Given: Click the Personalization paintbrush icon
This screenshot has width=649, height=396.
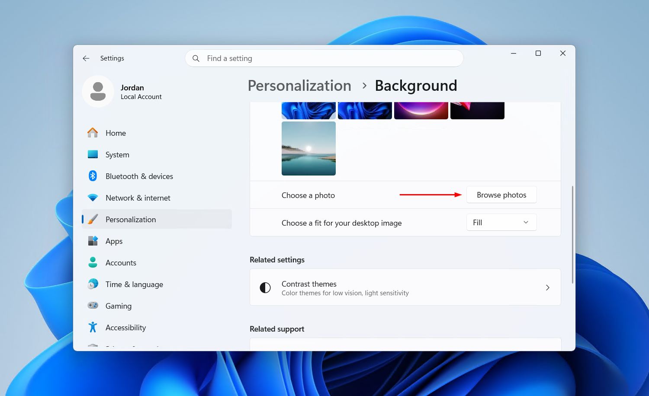Looking at the screenshot, I should (x=93, y=219).
